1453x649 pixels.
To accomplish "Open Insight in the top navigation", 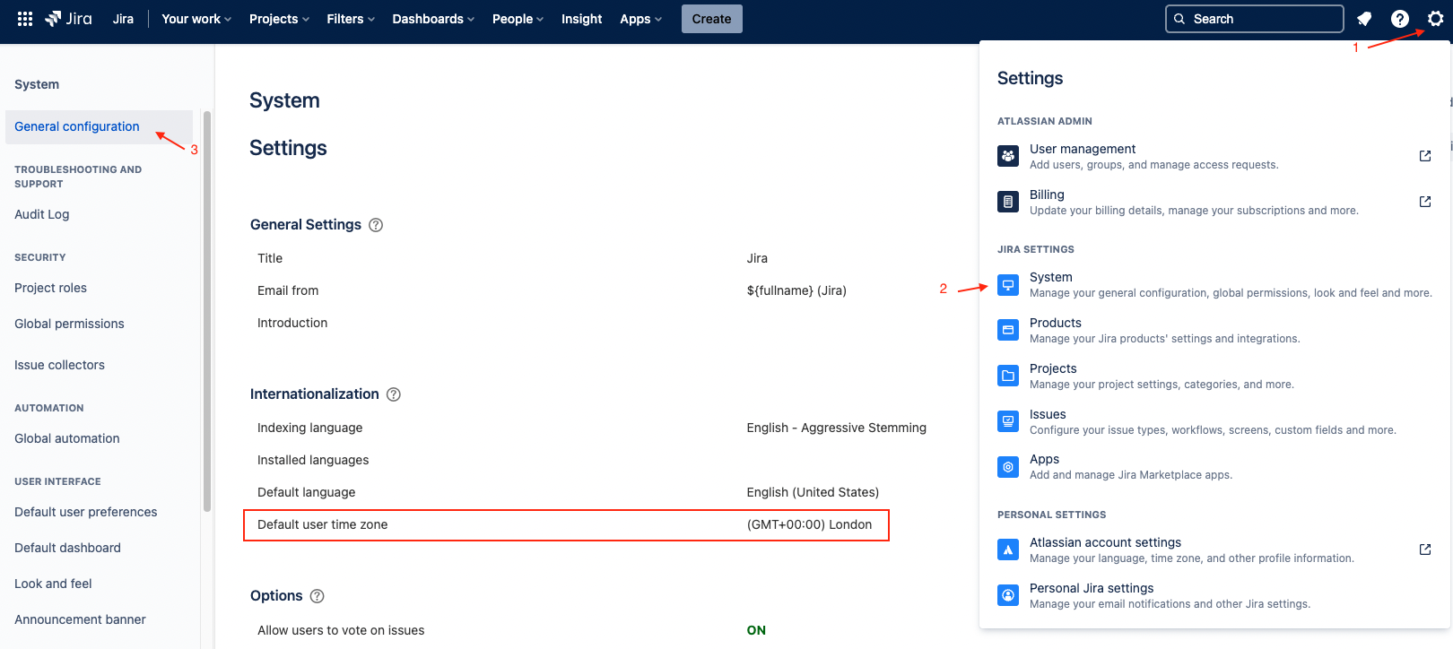I will [582, 19].
